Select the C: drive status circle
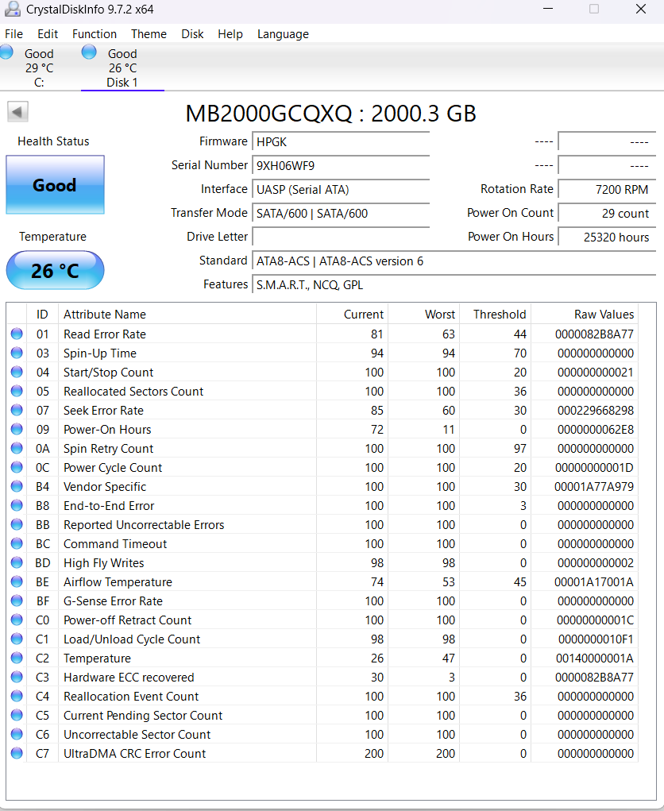This screenshot has width=664, height=811. coord(7,51)
